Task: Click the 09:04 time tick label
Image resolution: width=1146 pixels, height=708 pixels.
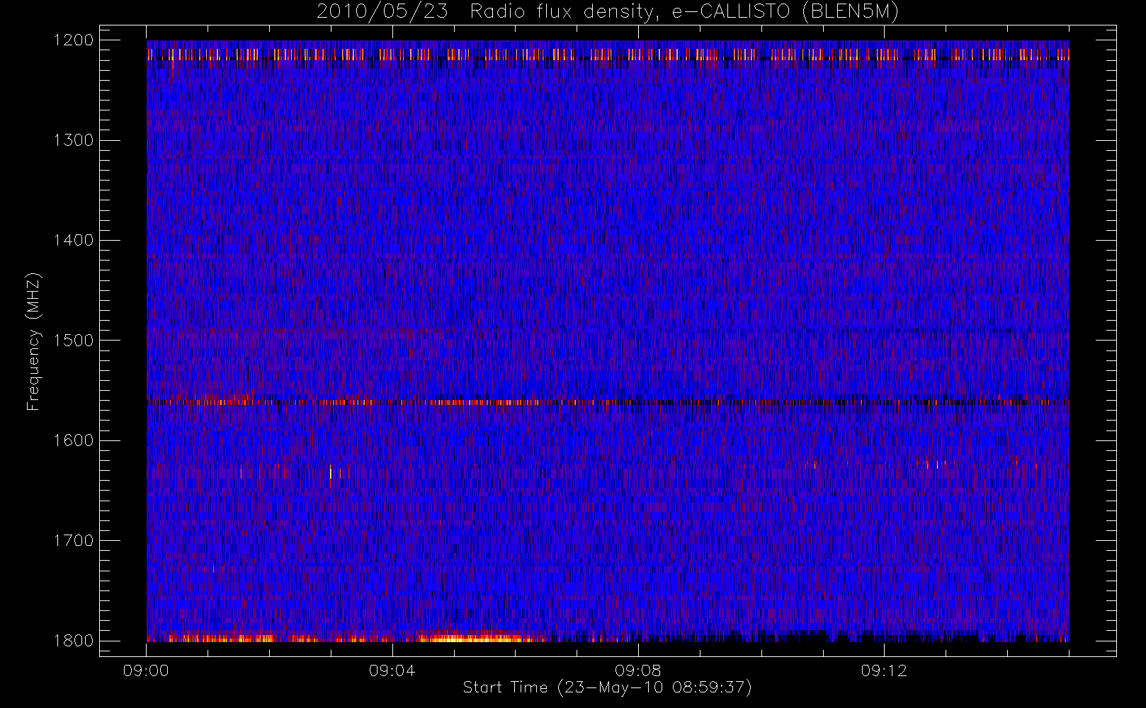Action: tap(392, 670)
